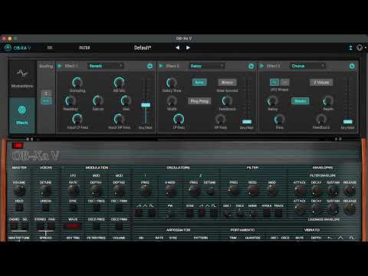This screenshot has width=368, height=276.
Task: Click the Reverb Predelay knob
Action: click(71, 100)
